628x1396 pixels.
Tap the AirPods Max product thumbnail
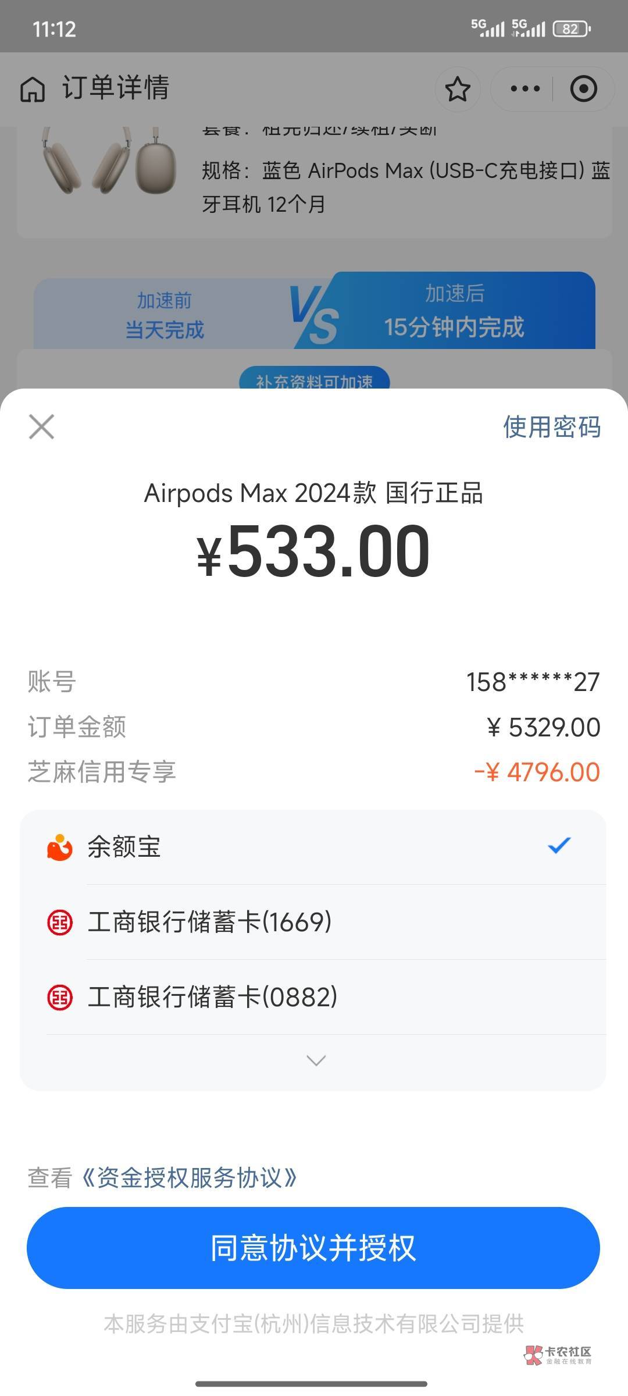point(109,163)
